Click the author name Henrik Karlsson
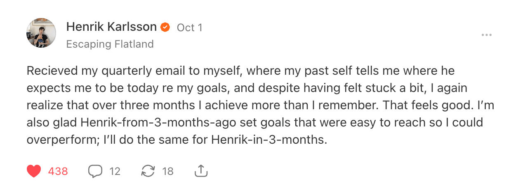 point(111,28)
